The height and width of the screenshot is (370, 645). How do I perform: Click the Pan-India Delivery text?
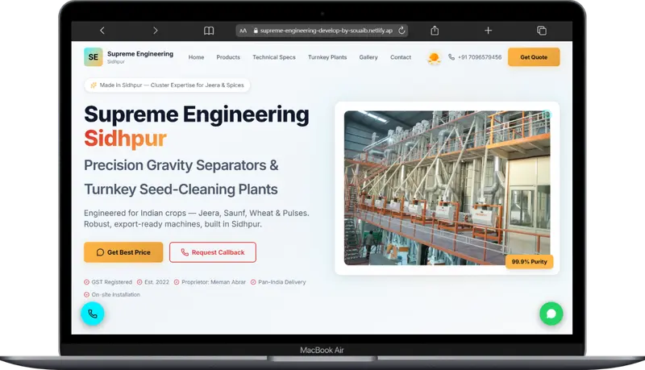point(281,282)
